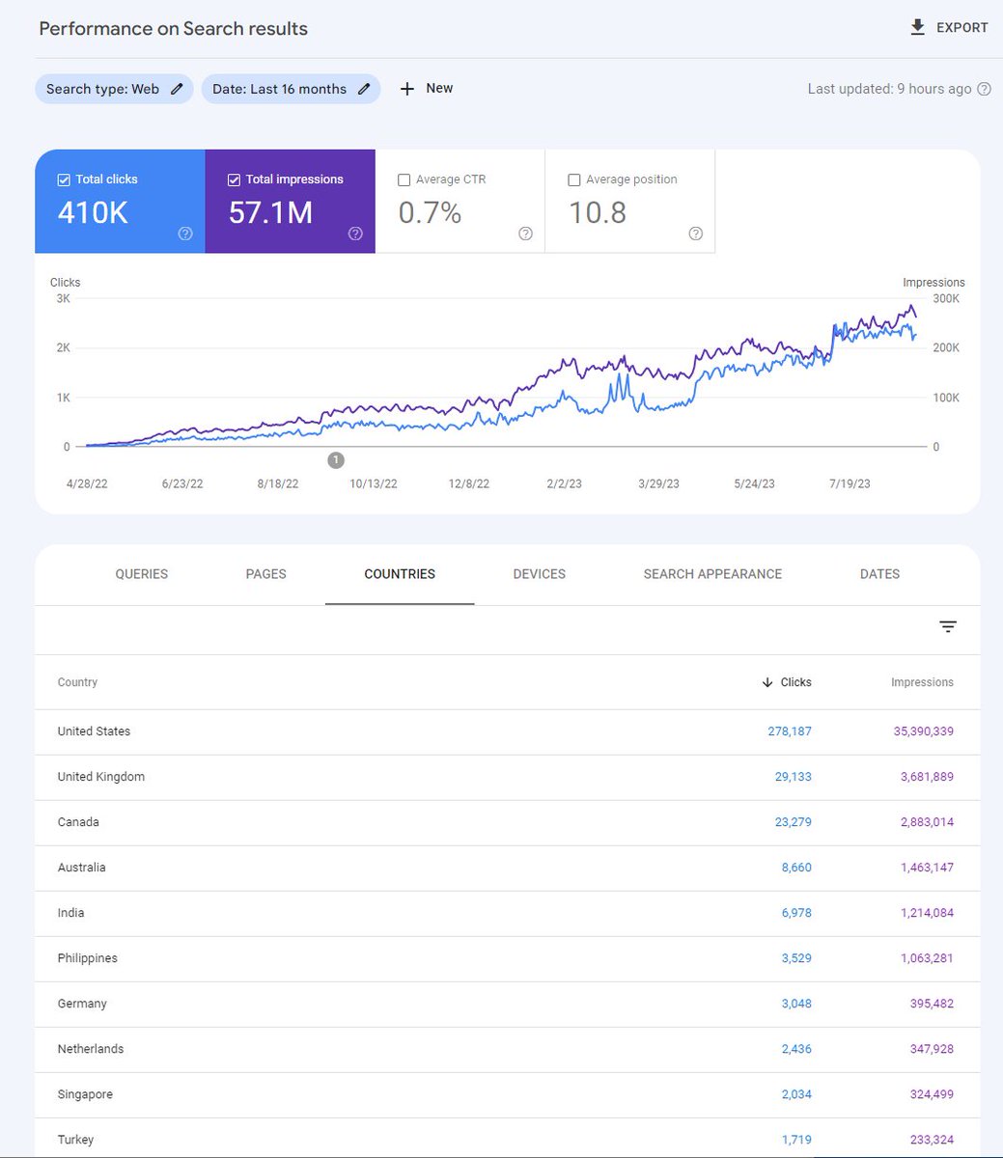Click the numbered marker on the chart timeline
Image resolution: width=1003 pixels, height=1158 pixels.
336,460
